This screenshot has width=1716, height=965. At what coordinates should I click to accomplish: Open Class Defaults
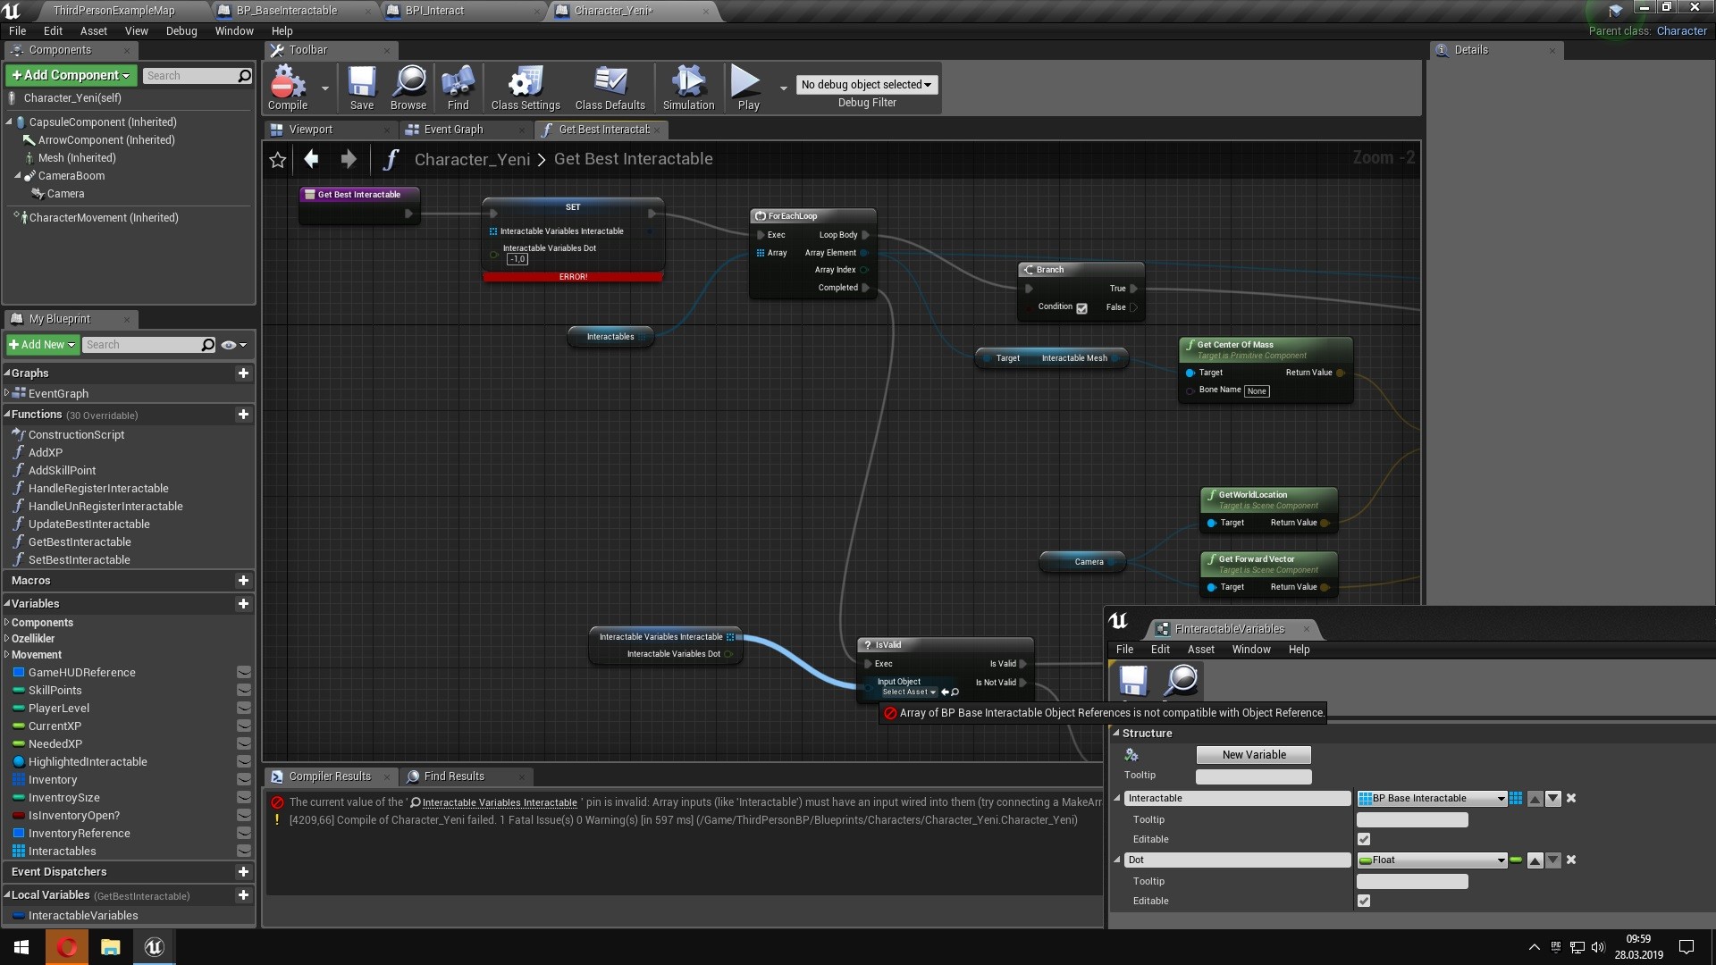coord(610,88)
